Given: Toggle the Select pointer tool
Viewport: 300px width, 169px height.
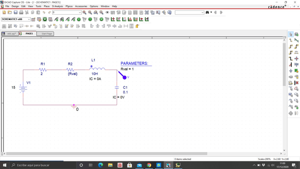Looking at the screenshot, I should [x=291, y=34].
